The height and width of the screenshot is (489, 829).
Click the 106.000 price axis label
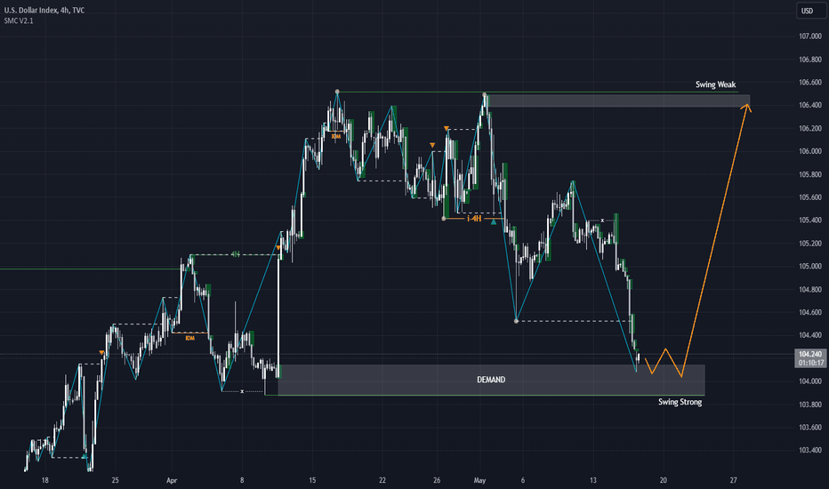[810, 151]
